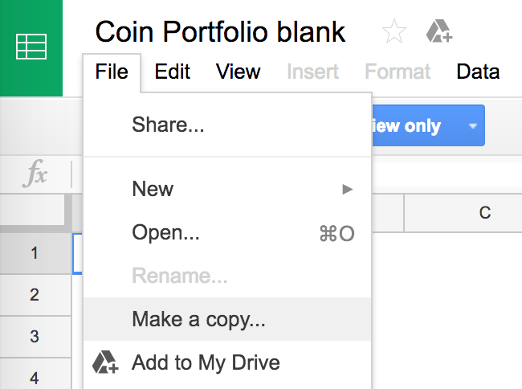Select Add to My Drive entry
522x389 pixels.
point(227,362)
